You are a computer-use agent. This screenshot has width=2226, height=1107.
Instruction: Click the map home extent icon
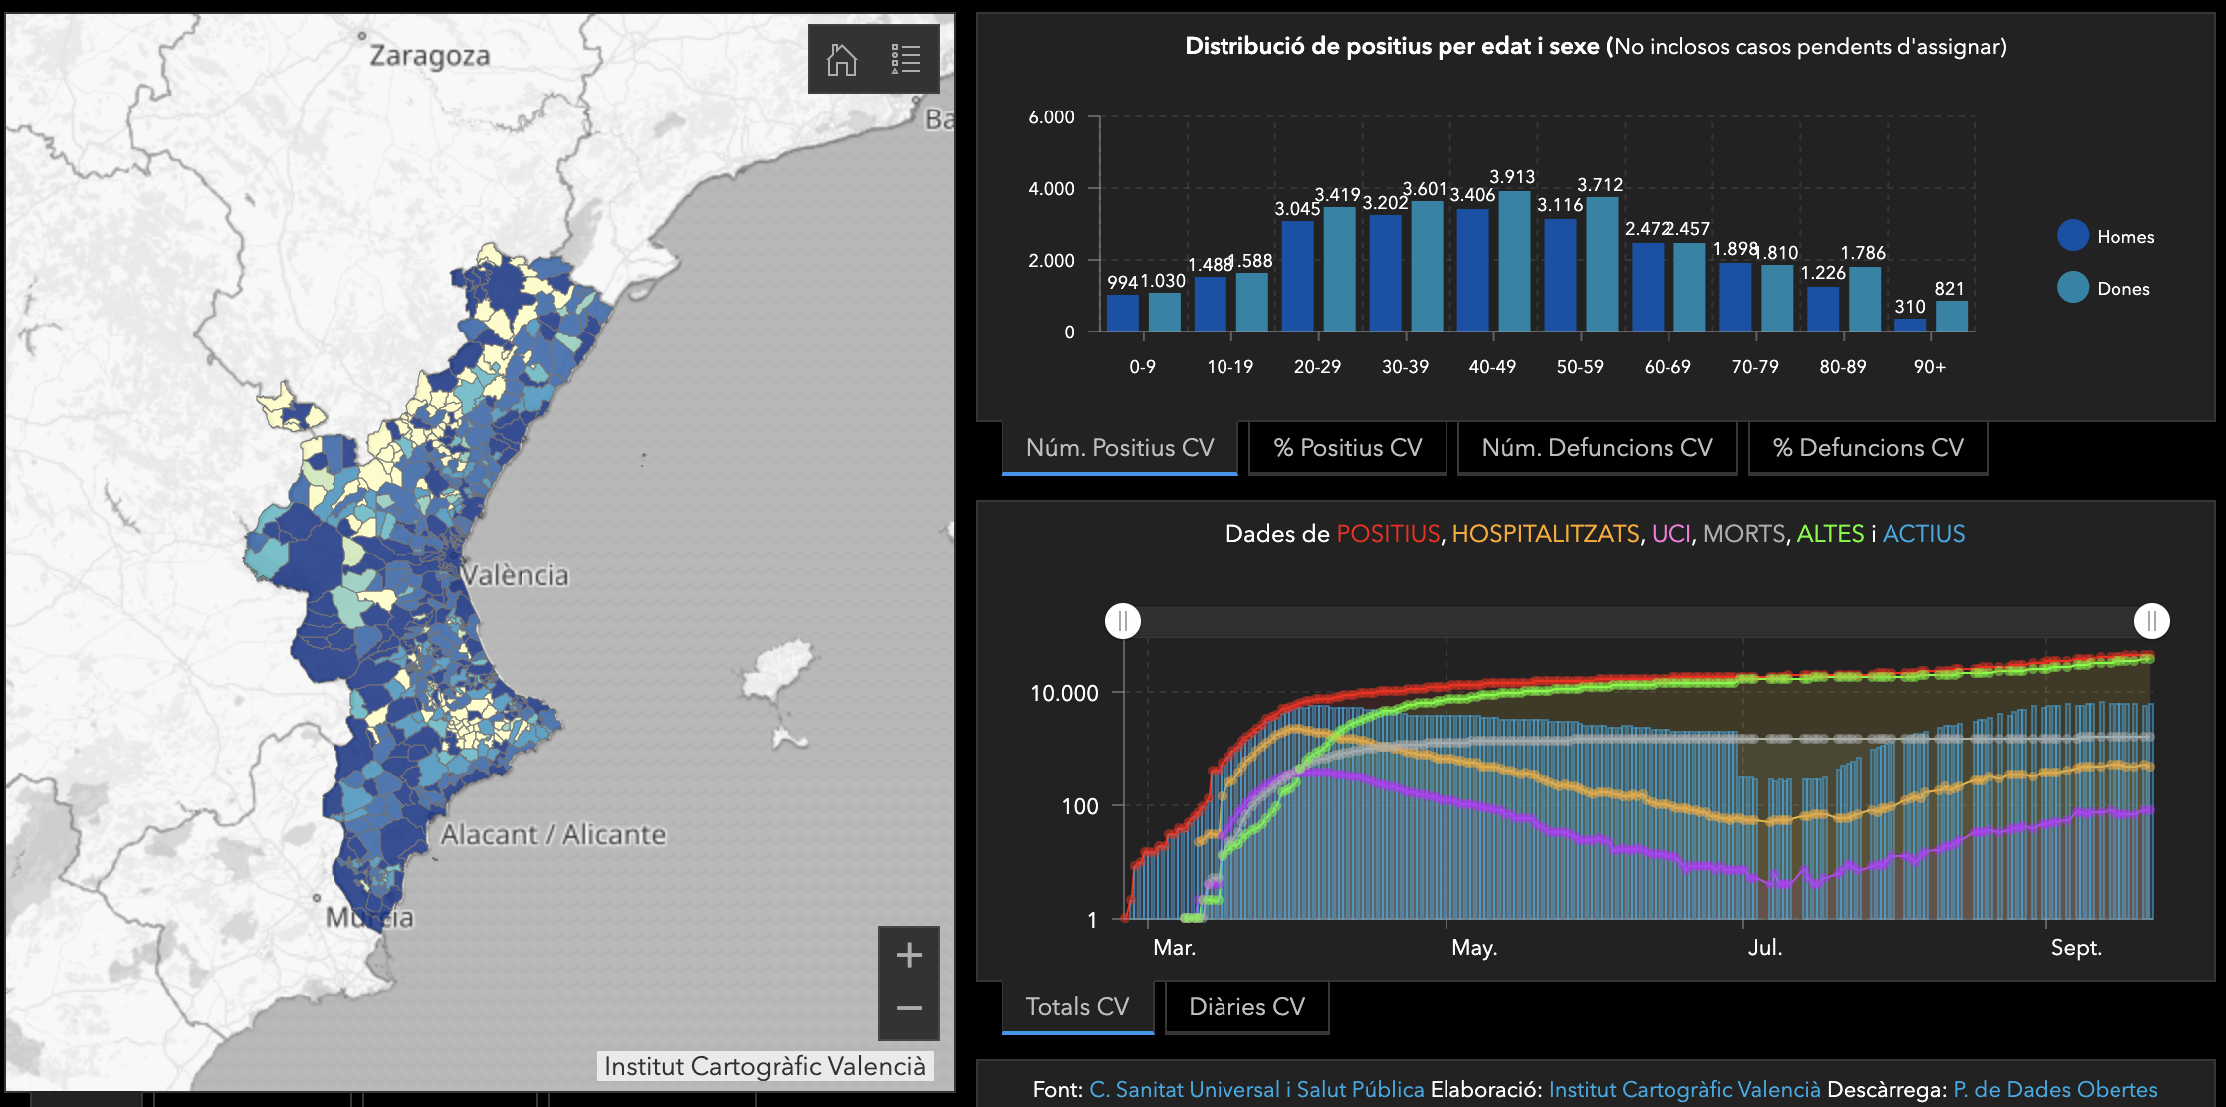coord(842,60)
